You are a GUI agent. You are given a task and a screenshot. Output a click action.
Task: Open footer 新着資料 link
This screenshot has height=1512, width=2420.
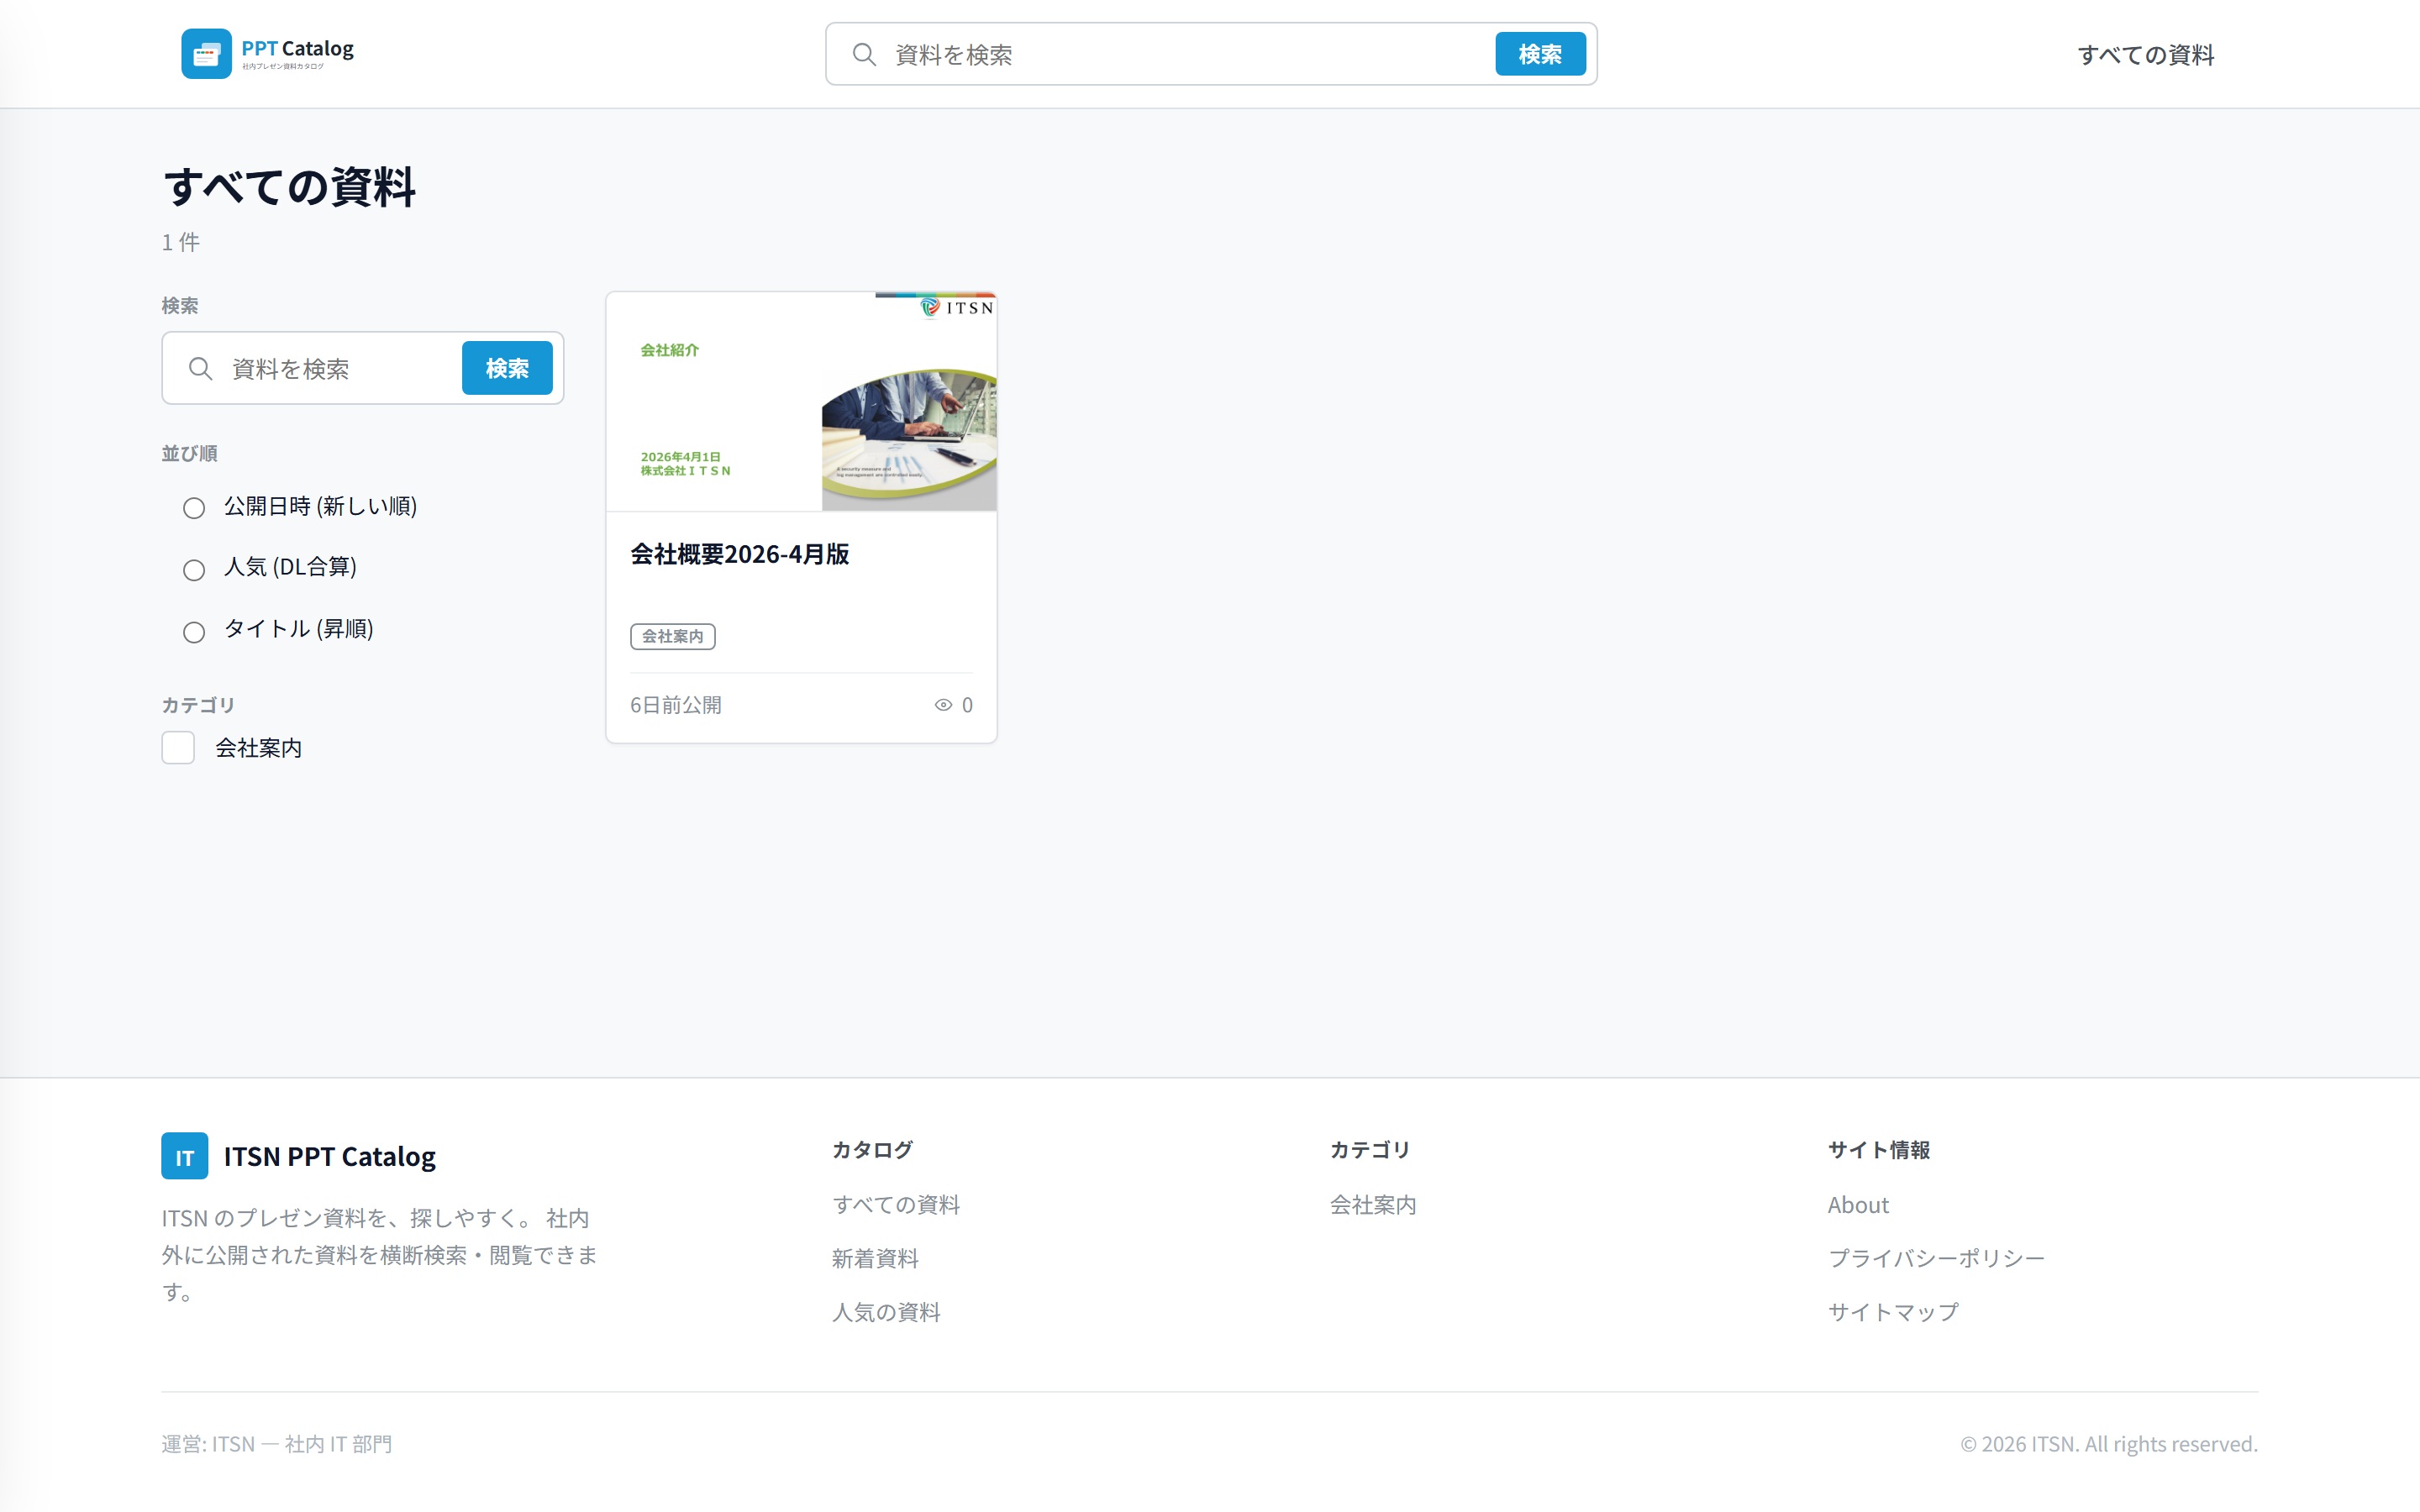click(875, 1258)
